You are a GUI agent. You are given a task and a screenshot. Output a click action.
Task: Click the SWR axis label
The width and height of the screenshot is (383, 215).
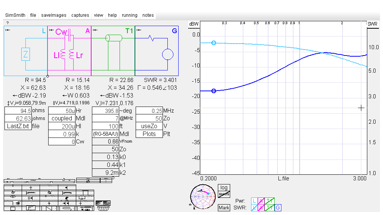tap(373, 24)
